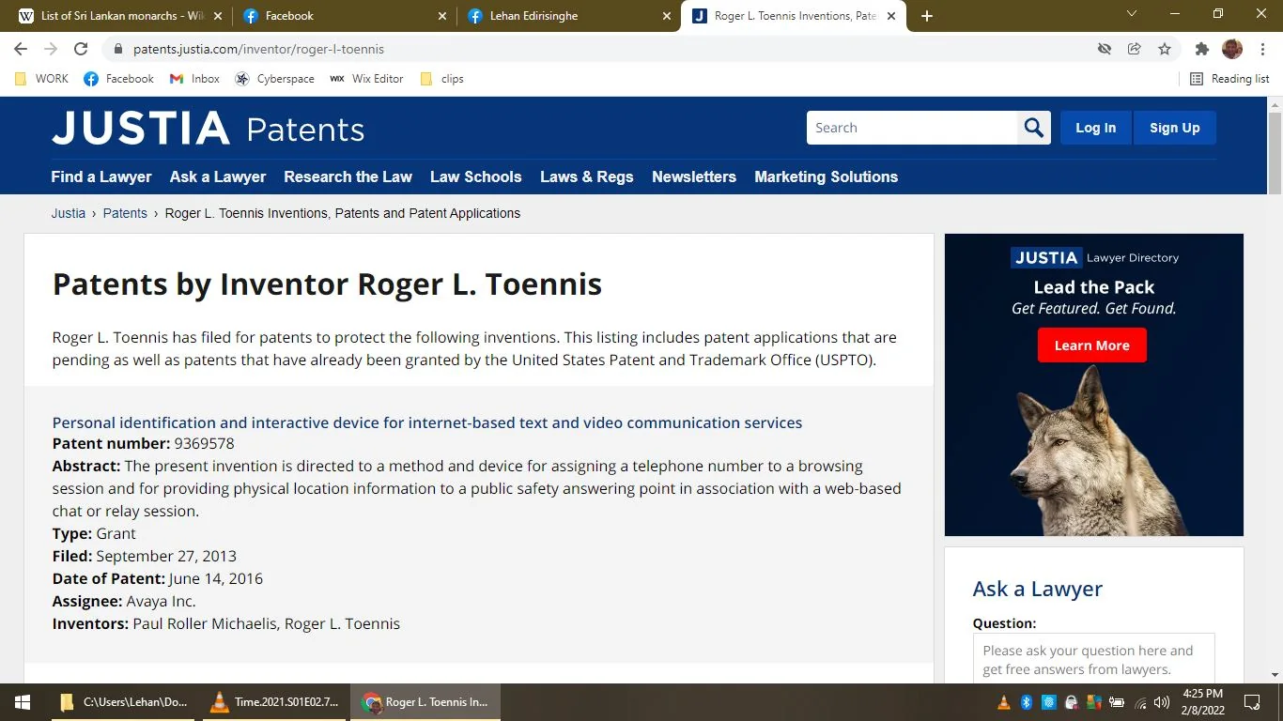Open the Windows notification center

(x=1252, y=702)
